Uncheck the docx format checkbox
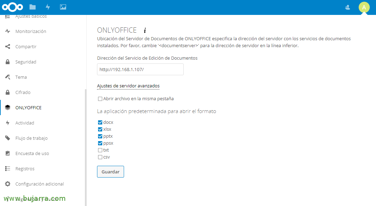The height and width of the screenshot is (206, 376). point(100,122)
